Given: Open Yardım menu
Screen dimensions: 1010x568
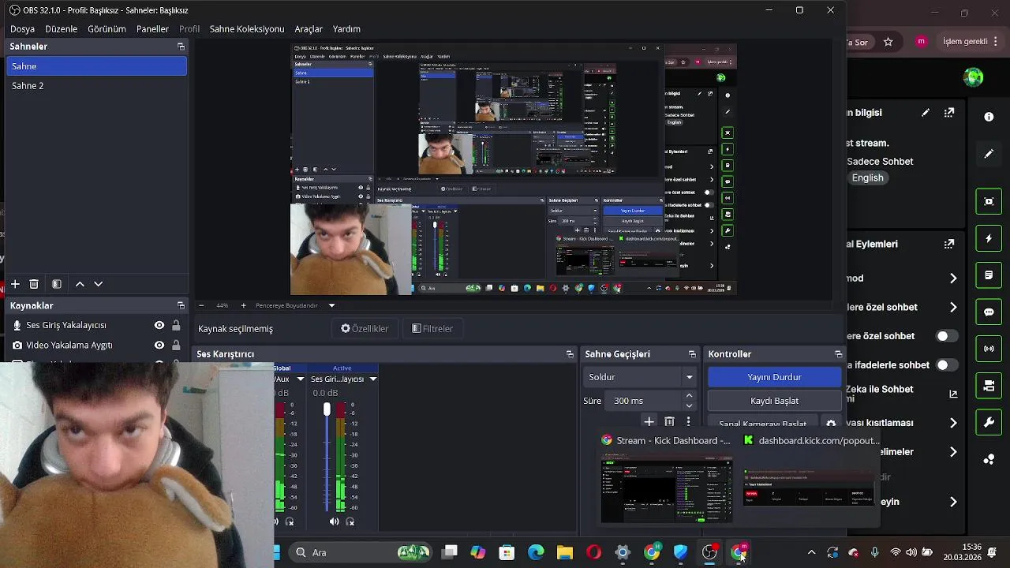Looking at the screenshot, I should point(346,29).
